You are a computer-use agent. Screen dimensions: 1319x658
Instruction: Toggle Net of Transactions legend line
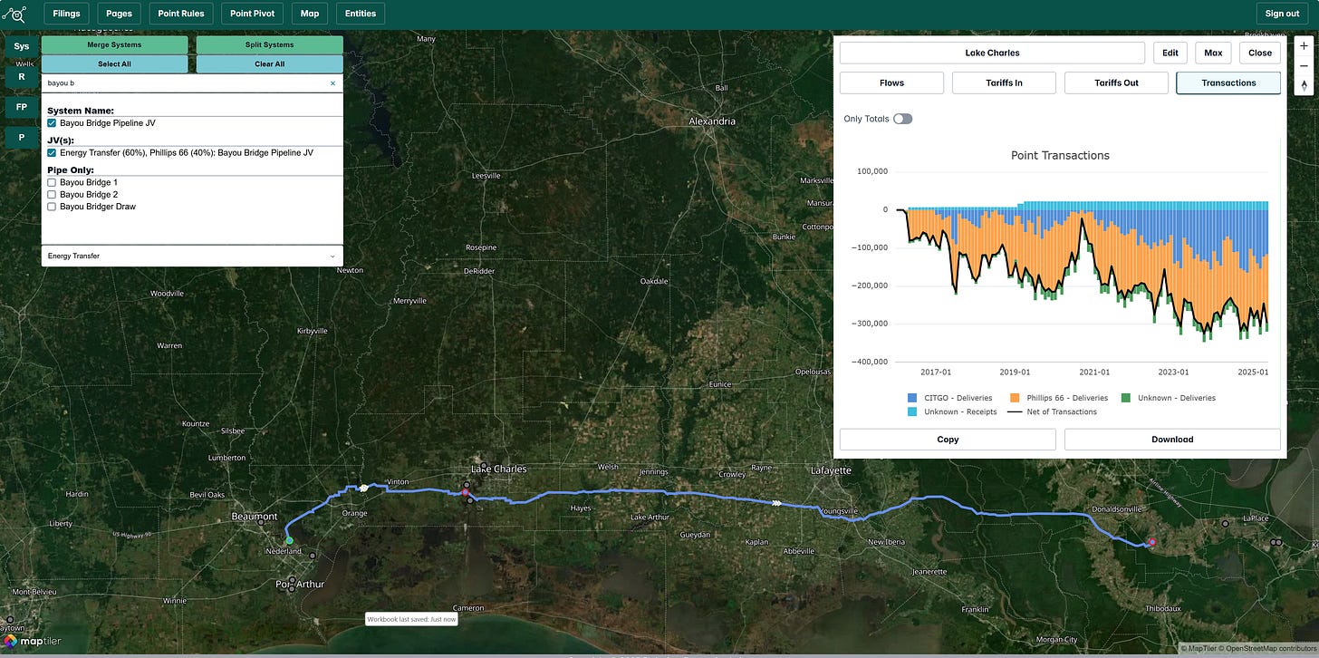point(1016,411)
